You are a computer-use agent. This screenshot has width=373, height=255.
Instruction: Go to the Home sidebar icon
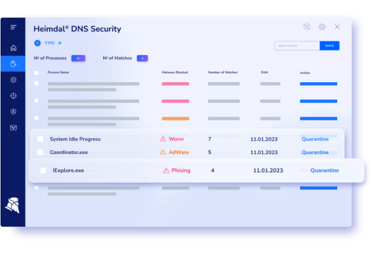click(14, 48)
